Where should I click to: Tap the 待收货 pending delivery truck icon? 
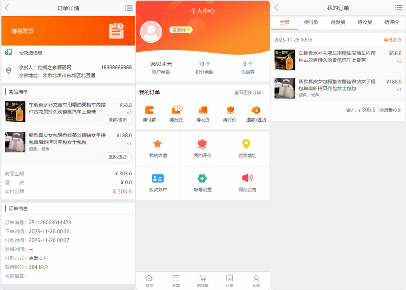point(203,112)
